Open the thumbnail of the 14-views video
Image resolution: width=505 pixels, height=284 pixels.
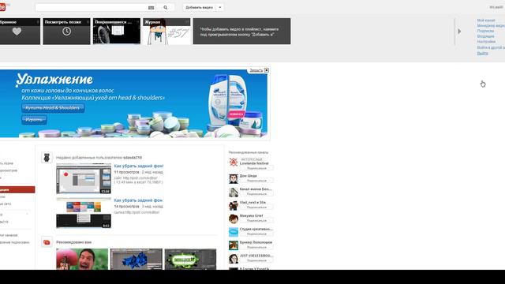point(84,213)
